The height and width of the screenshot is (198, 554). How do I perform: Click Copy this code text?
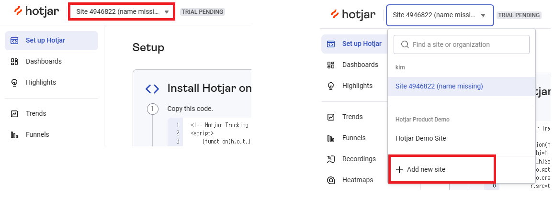190,109
